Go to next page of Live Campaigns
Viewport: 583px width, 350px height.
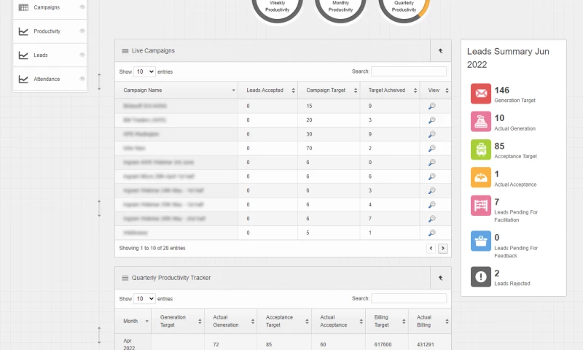[x=443, y=248]
